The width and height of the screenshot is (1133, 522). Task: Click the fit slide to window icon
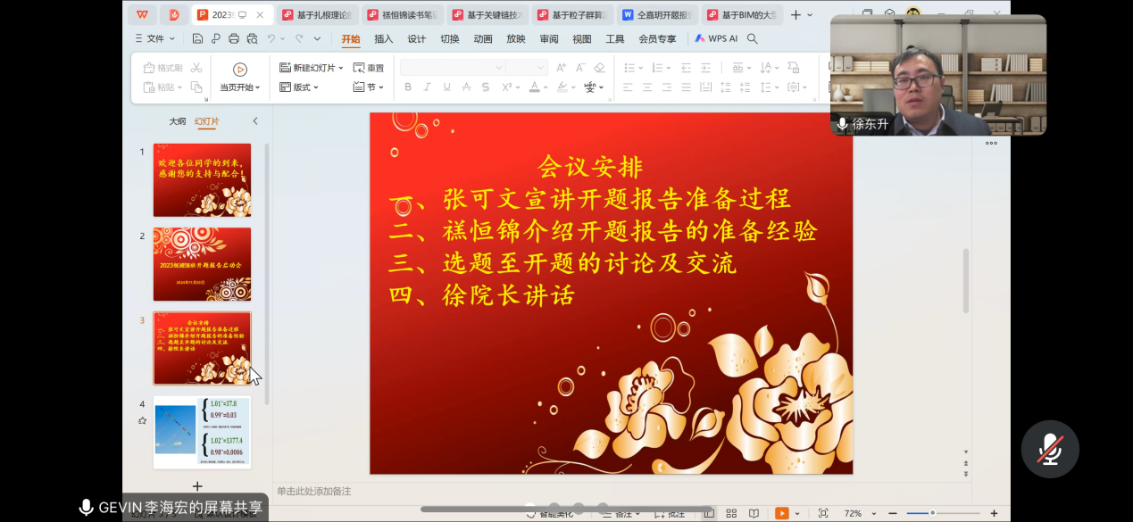(823, 513)
